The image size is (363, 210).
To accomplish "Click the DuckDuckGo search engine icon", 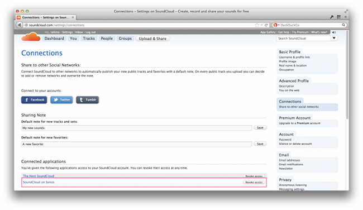I will tap(275, 25).
